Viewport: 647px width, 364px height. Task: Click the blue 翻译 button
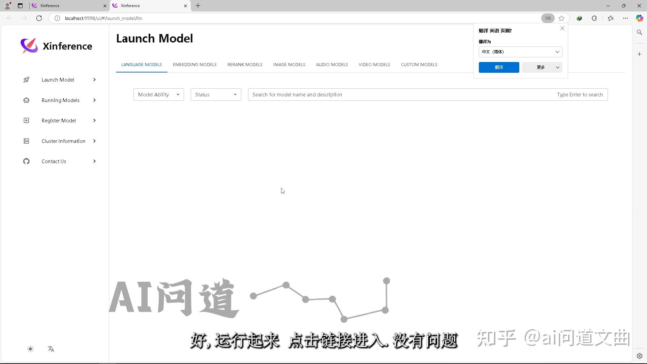click(499, 67)
